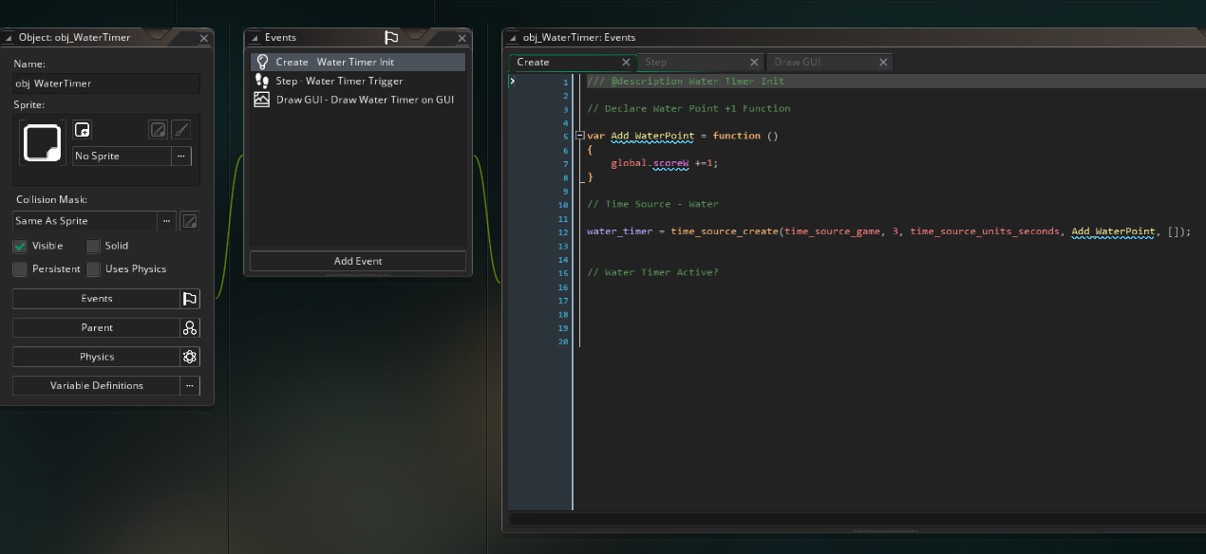This screenshot has width=1206, height=554.
Task: Close the Events list panel
Action: pos(462,38)
